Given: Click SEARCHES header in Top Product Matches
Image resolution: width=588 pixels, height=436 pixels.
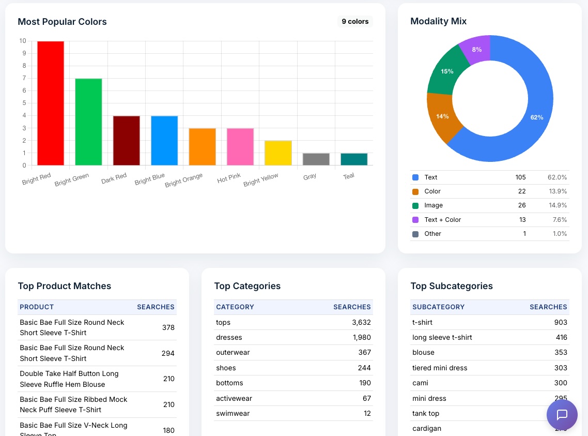Looking at the screenshot, I should pyautogui.click(x=156, y=307).
